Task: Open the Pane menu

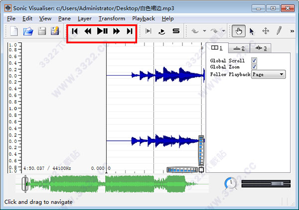Action: click(x=64, y=18)
